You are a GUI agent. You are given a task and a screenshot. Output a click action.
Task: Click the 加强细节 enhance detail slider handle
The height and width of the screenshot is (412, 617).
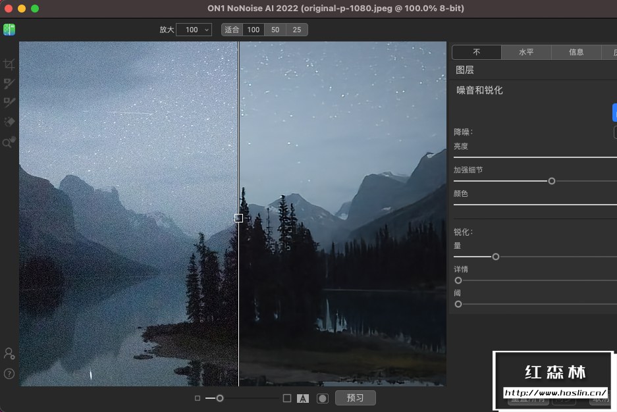552,181
